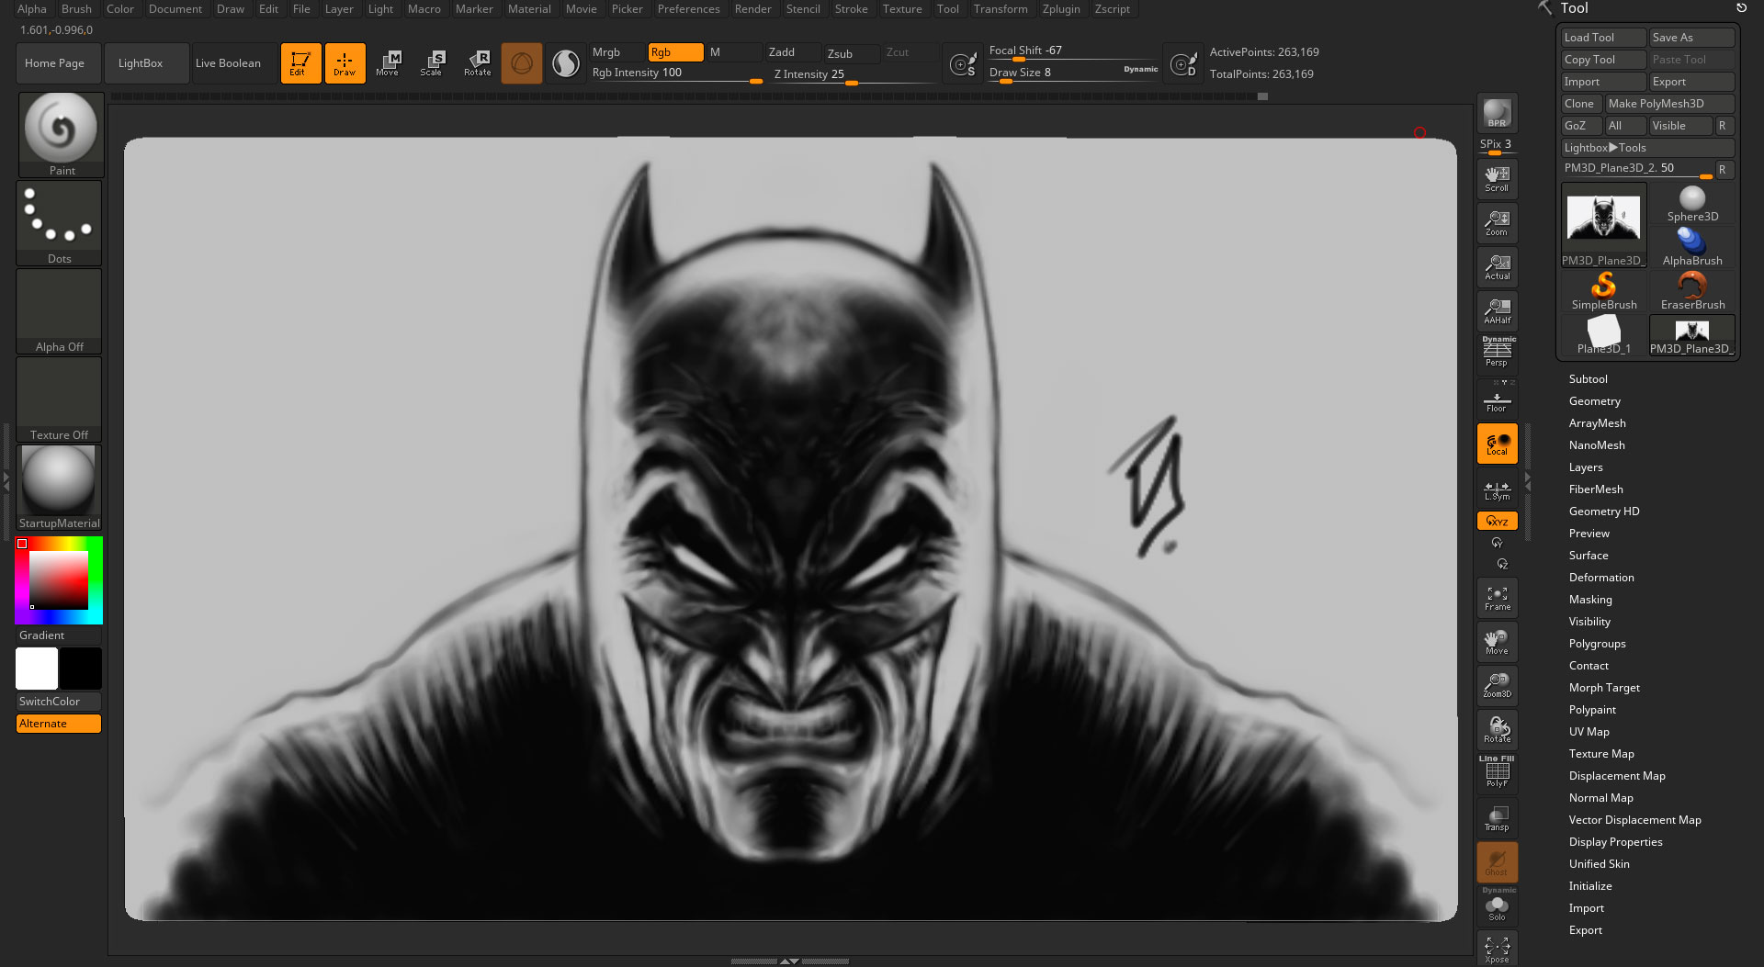Click the SwitchColor button
The width and height of the screenshot is (1764, 967).
click(x=58, y=702)
